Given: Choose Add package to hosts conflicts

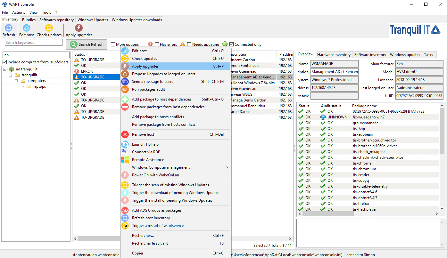Looking at the screenshot, I should [x=175, y=117].
